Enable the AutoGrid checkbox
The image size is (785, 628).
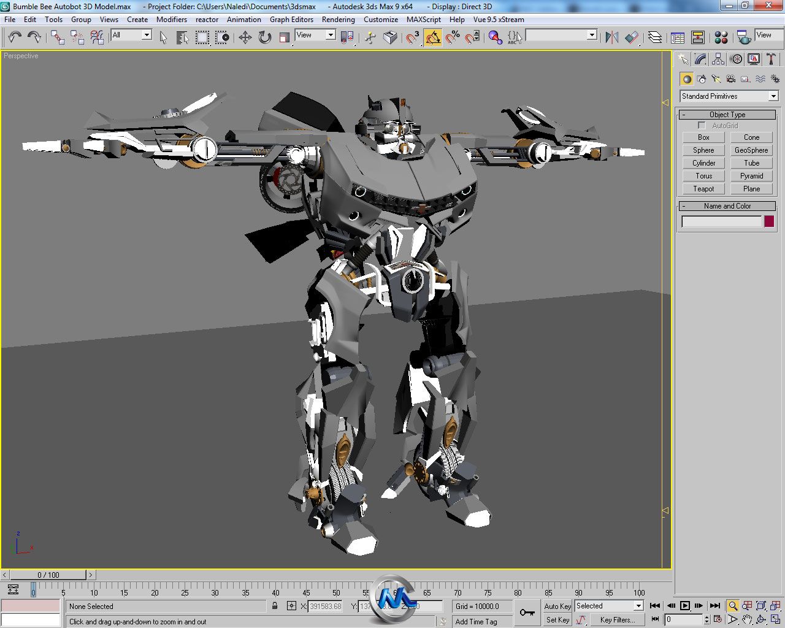[702, 126]
